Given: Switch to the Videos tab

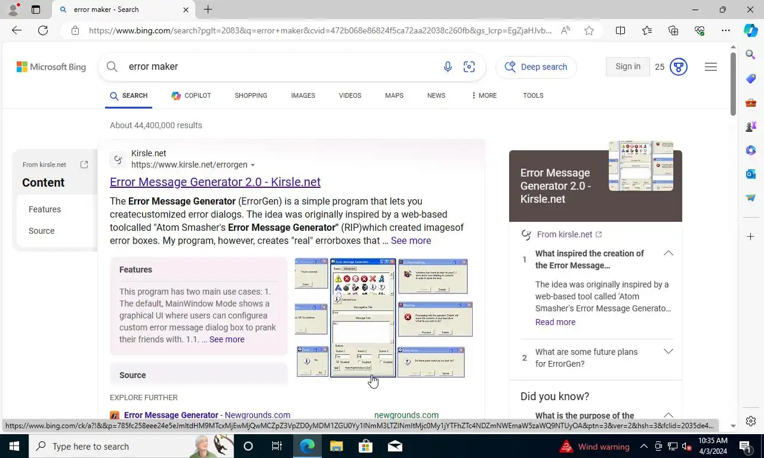Looking at the screenshot, I should tap(350, 95).
